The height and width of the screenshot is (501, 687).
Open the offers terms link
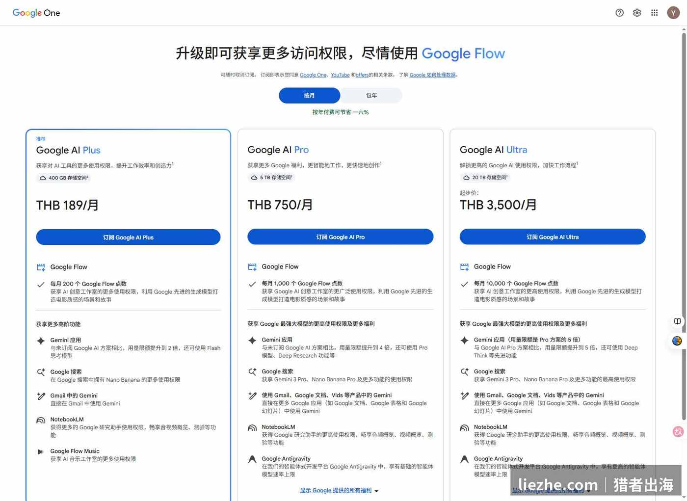click(x=362, y=75)
